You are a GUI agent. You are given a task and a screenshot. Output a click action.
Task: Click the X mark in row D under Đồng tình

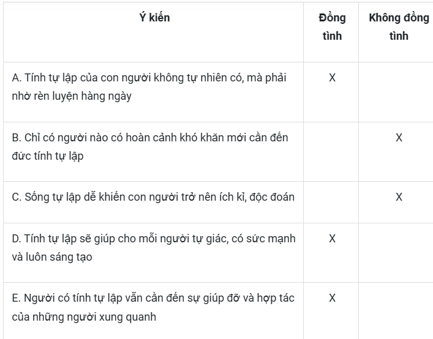332,239
